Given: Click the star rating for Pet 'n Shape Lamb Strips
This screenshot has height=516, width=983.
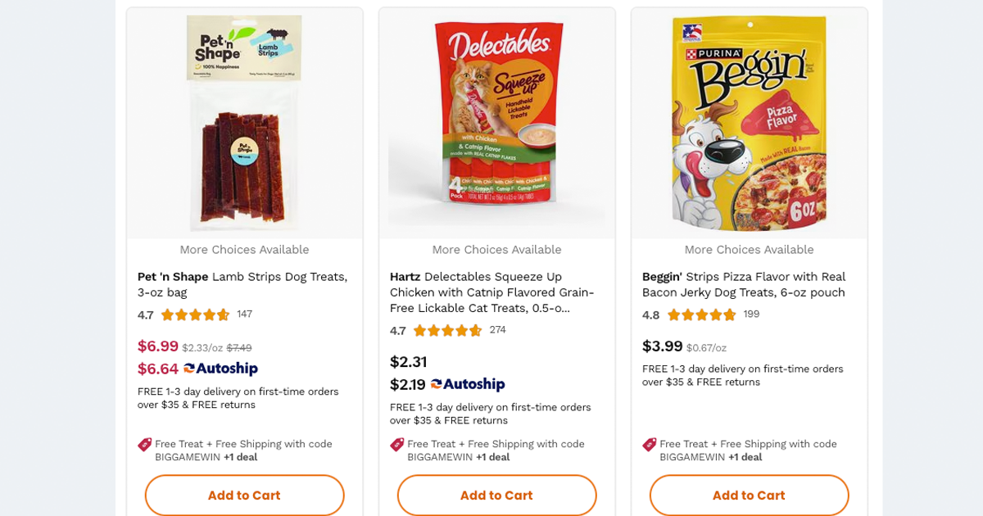Looking at the screenshot, I should [195, 315].
